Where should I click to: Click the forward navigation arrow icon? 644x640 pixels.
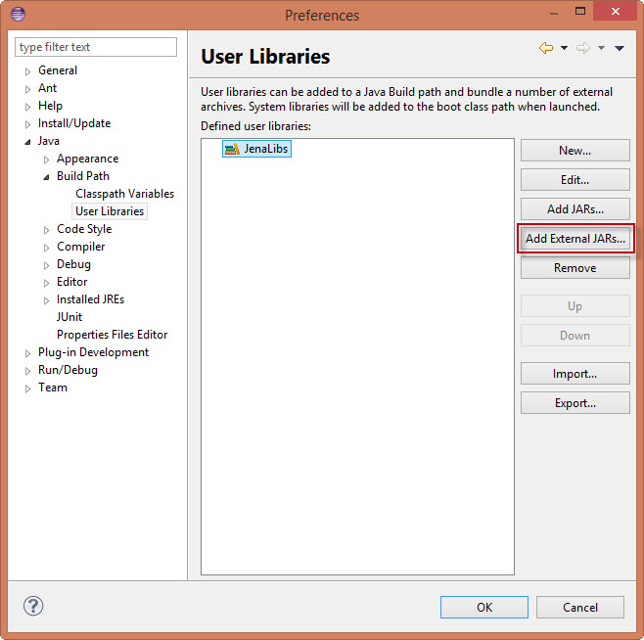click(582, 48)
